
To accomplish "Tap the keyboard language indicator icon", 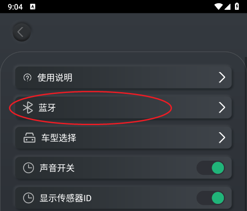I will (33, 7).
